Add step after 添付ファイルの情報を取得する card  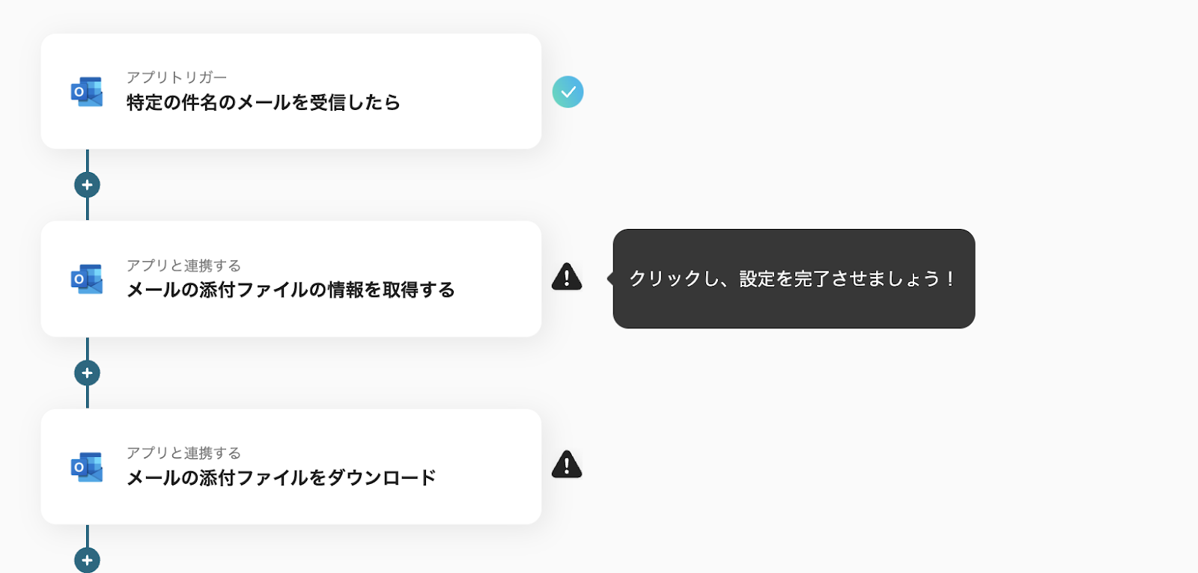[87, 373]
